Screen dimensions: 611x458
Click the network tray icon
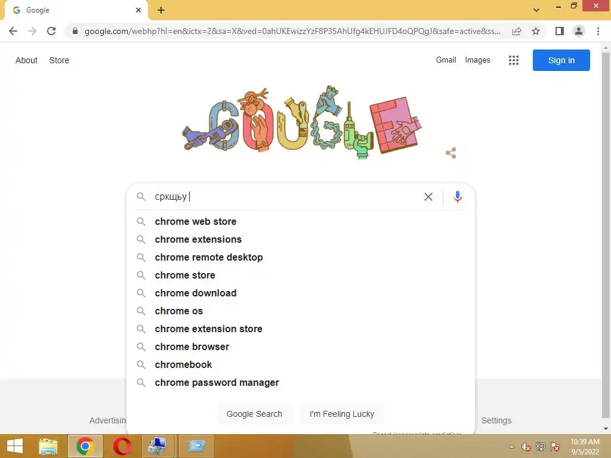[x=541, y=446]
